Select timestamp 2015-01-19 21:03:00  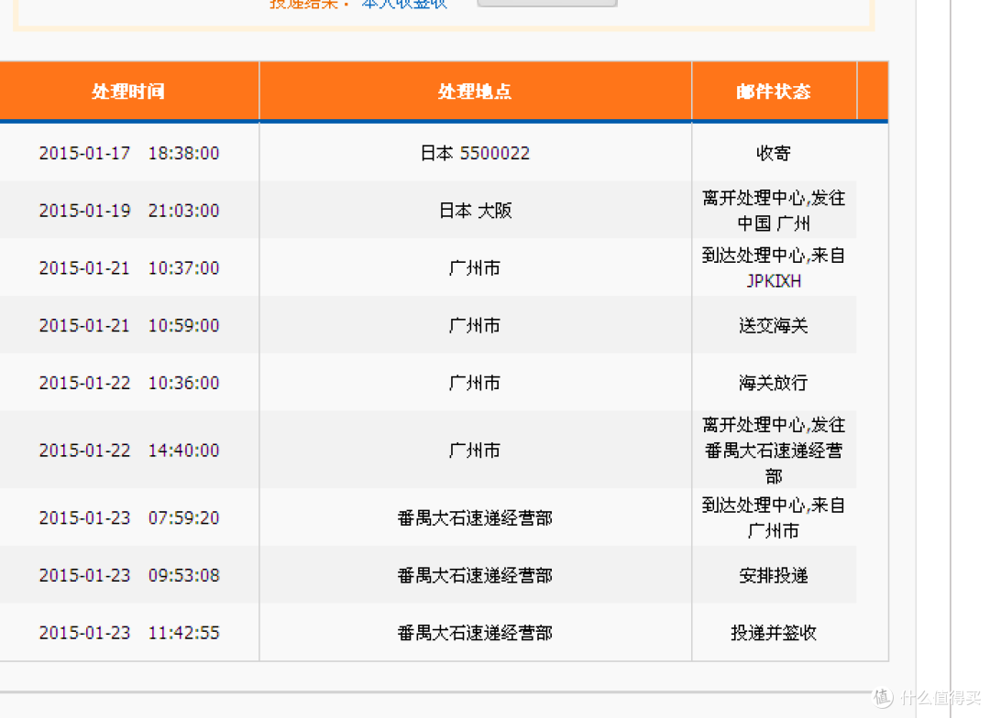coord(129,211)
